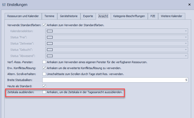The width and height of the screenshot is (194, 118).
Task: Toggle the Heute als Standard checkbox
Action: (44, 86)
